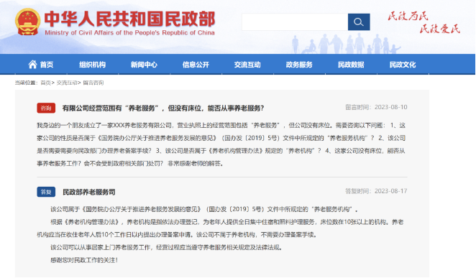The width and height of the screenshot is (476, 278).
Task: Open the 民政文化 menu
Action: (x=403, y=65)
